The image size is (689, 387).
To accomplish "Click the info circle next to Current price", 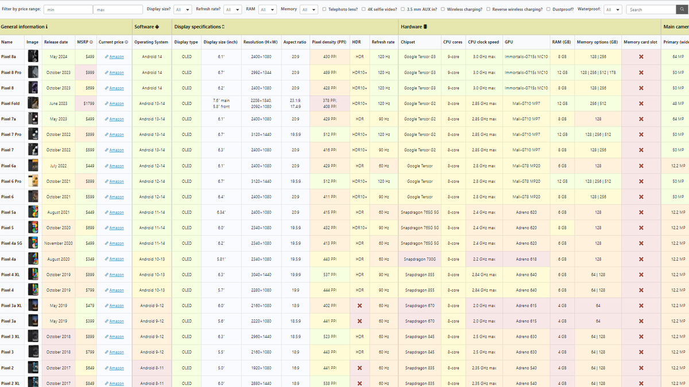I will (126, 42).
